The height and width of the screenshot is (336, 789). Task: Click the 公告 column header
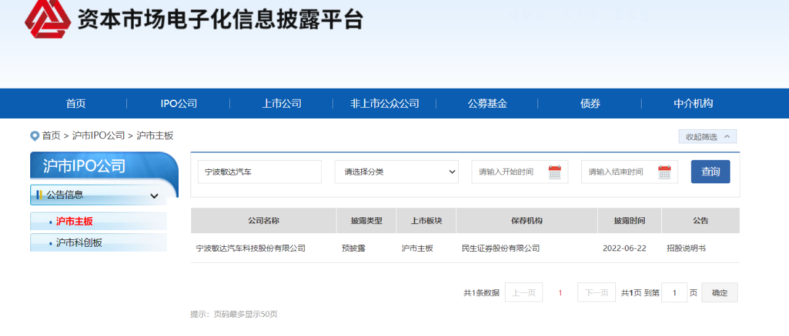(701, 220)
